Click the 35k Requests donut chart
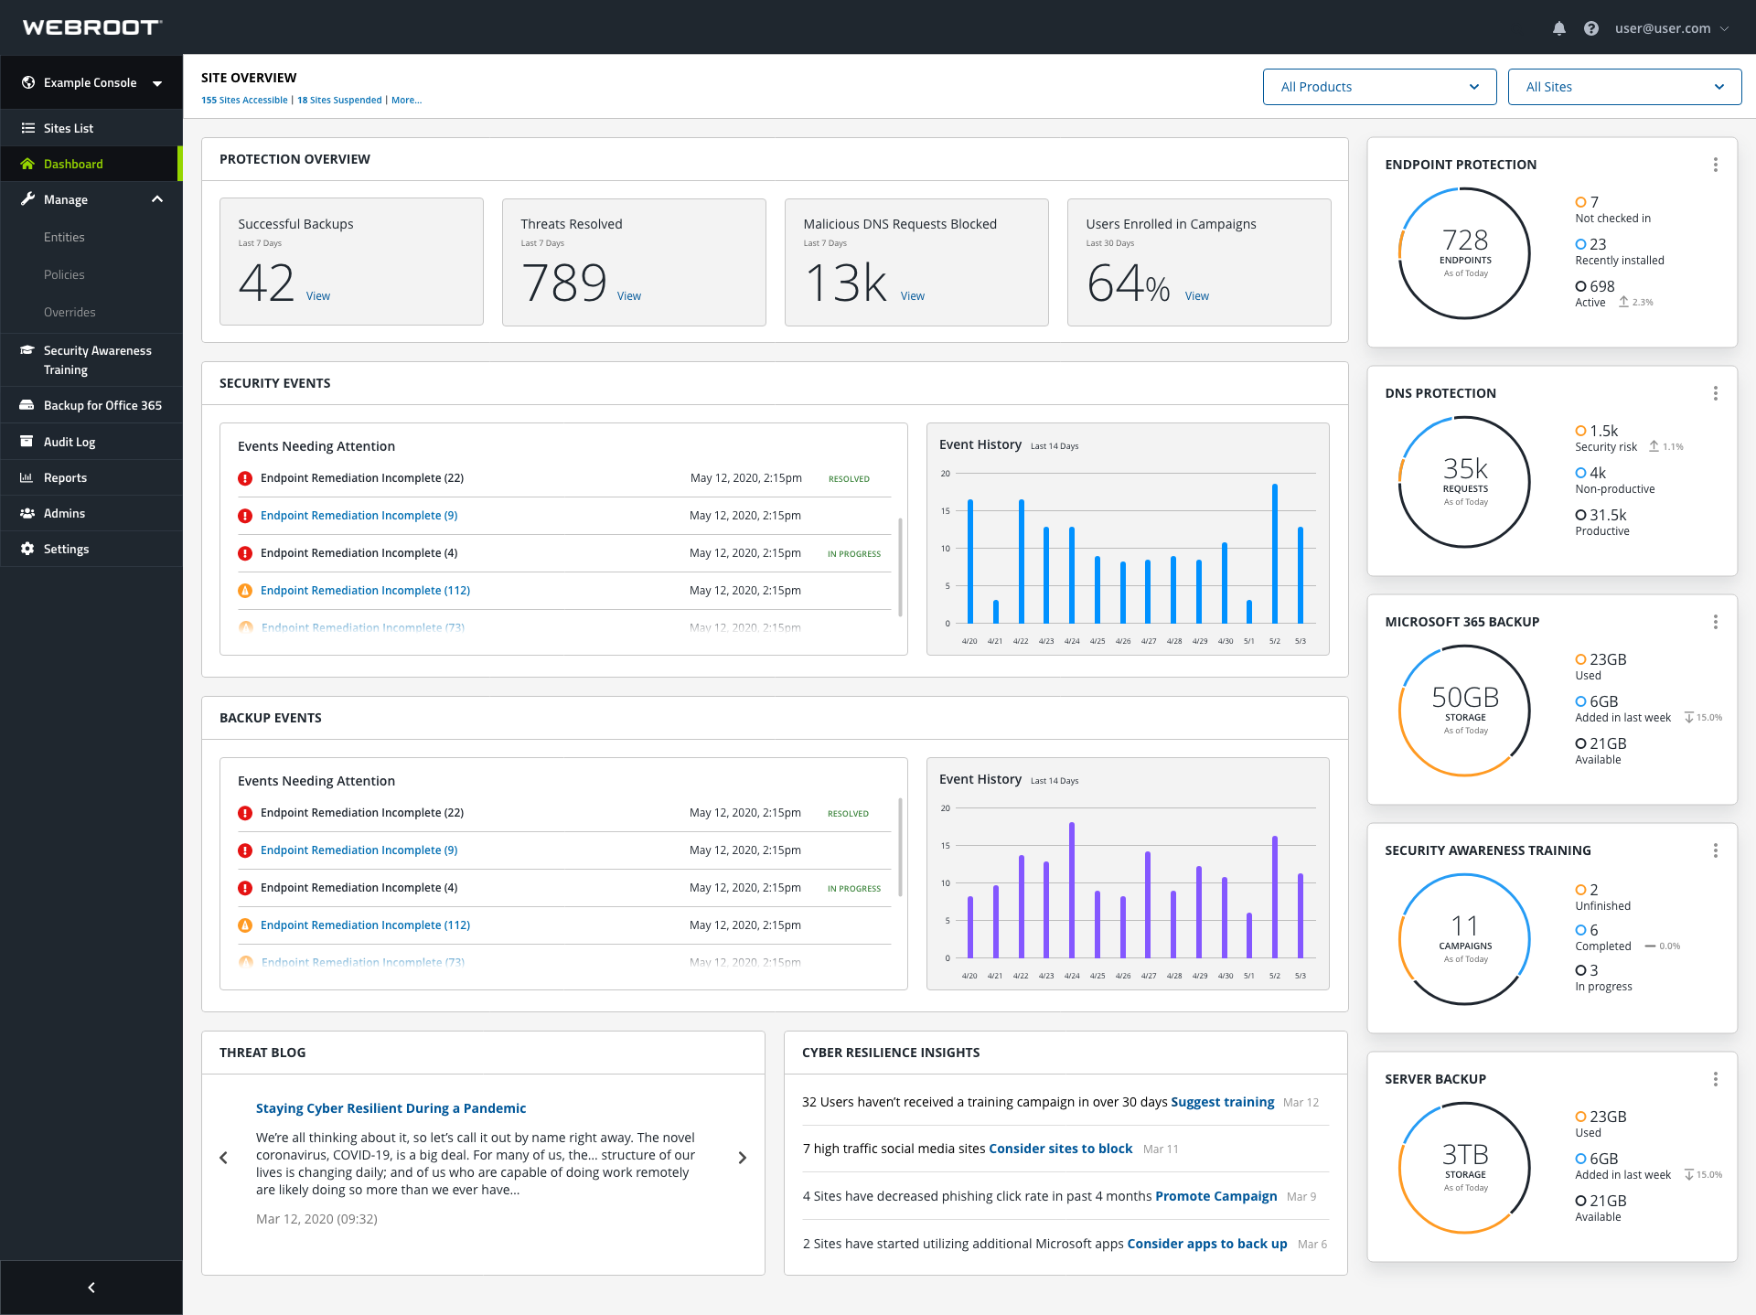This screenshot has height=1315, width=1756. pos(1465,482)
